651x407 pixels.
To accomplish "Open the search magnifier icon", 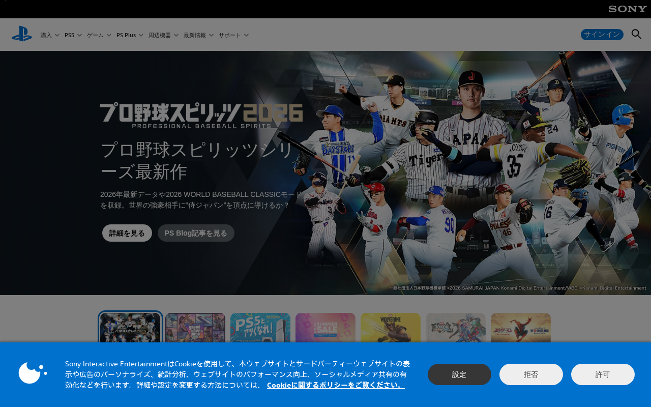I will coord(636,34).
